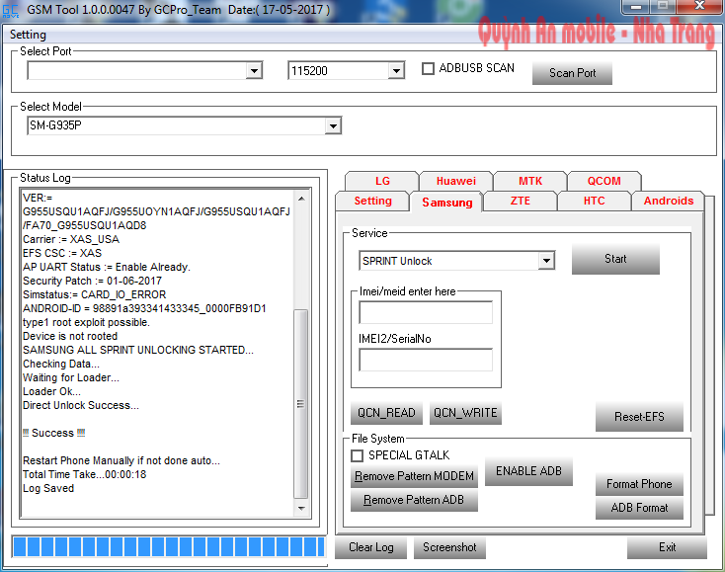Click the Scan Port button
Viewport: 725px width, 572px height.
572,73
